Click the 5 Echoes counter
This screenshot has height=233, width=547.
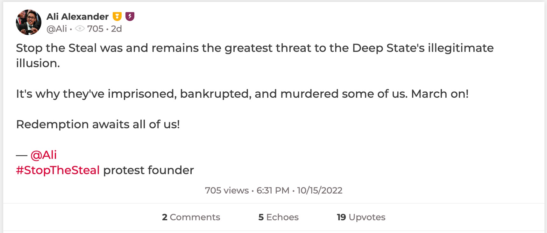[x=278, y=217]
